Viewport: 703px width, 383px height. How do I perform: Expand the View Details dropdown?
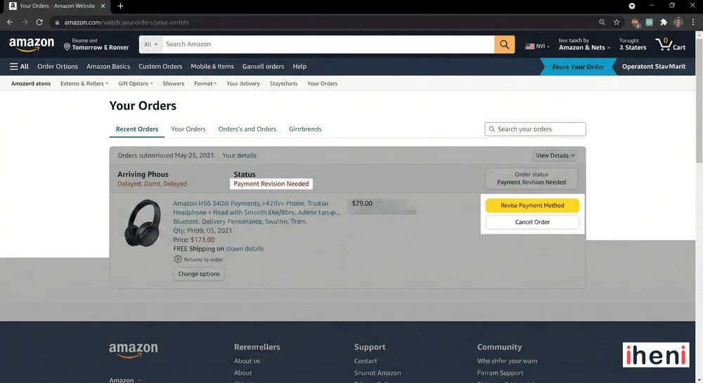click(x=555, y=155)
